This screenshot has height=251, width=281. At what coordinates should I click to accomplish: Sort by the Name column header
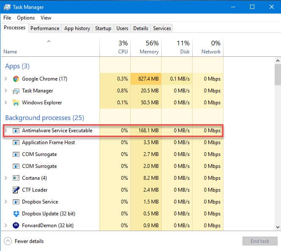pos(50,47)
